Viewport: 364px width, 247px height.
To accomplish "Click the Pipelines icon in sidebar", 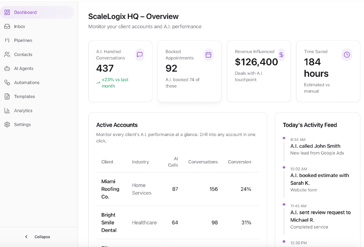I will pos(7,41).
